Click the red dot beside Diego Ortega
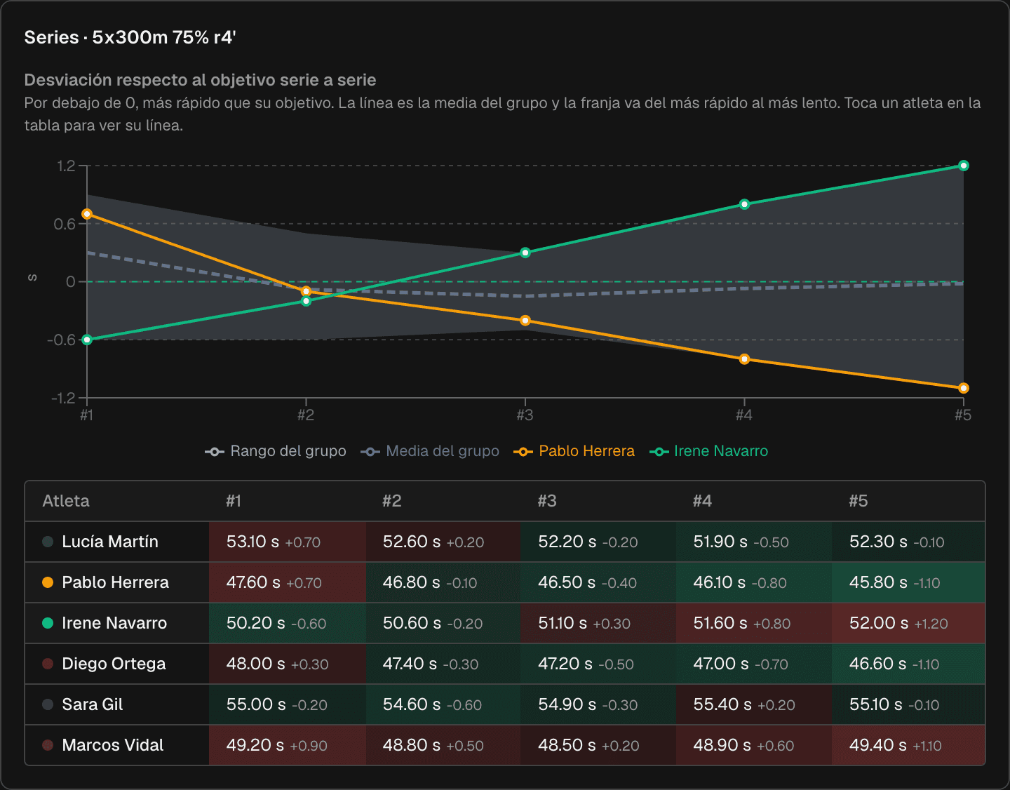This screenshot has width=1010, height=790. (48, 664)
